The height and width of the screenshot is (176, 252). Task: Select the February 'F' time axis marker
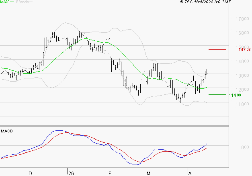pyautogui.click(x=110, y=173)
